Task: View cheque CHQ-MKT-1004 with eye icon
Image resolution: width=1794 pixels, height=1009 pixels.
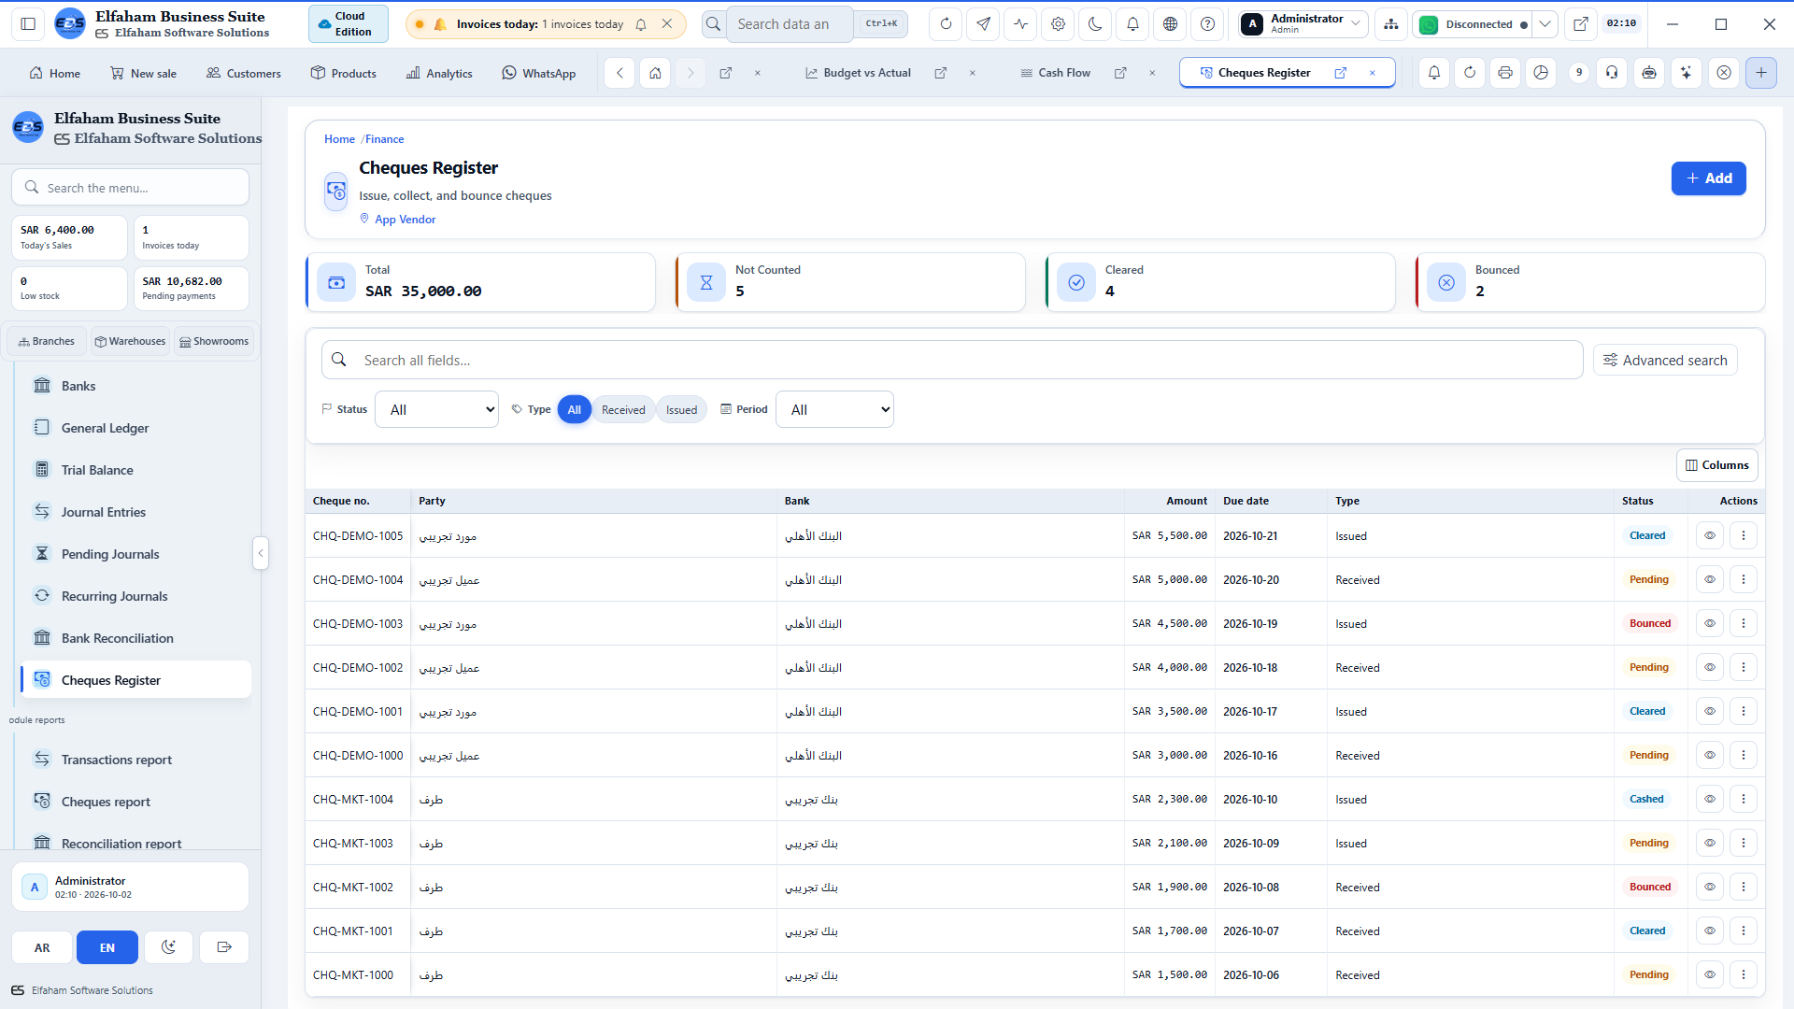Action: (1710, 800)
